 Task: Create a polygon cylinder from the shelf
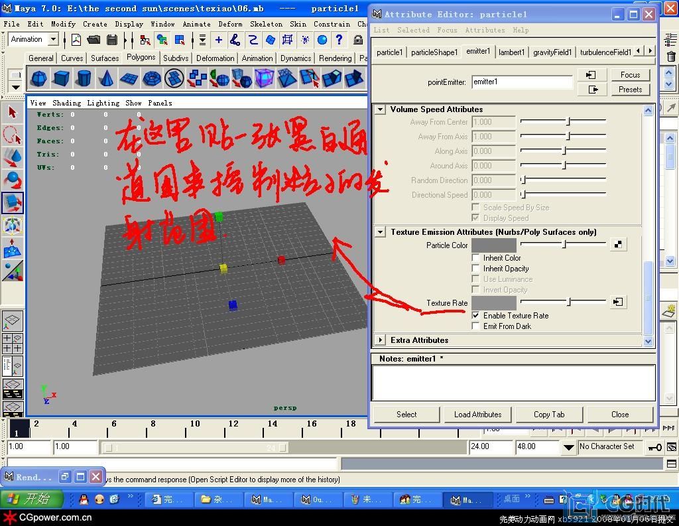coord(84,78)
